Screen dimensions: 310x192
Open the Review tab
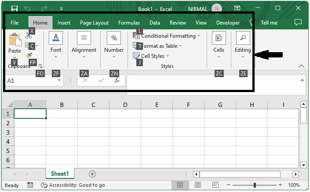pos(178,23)
